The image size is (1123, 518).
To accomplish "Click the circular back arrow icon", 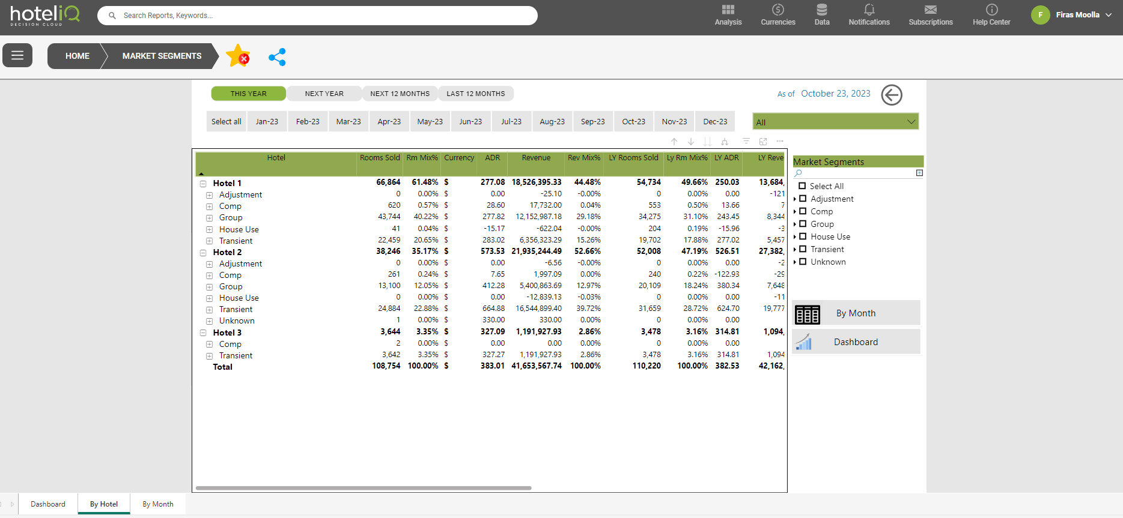I will (x=891, y=95).
